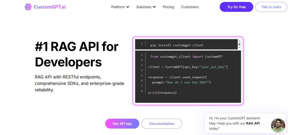Open the Platform menu item
Screen dimensions: 288x135
click(118, 7)
